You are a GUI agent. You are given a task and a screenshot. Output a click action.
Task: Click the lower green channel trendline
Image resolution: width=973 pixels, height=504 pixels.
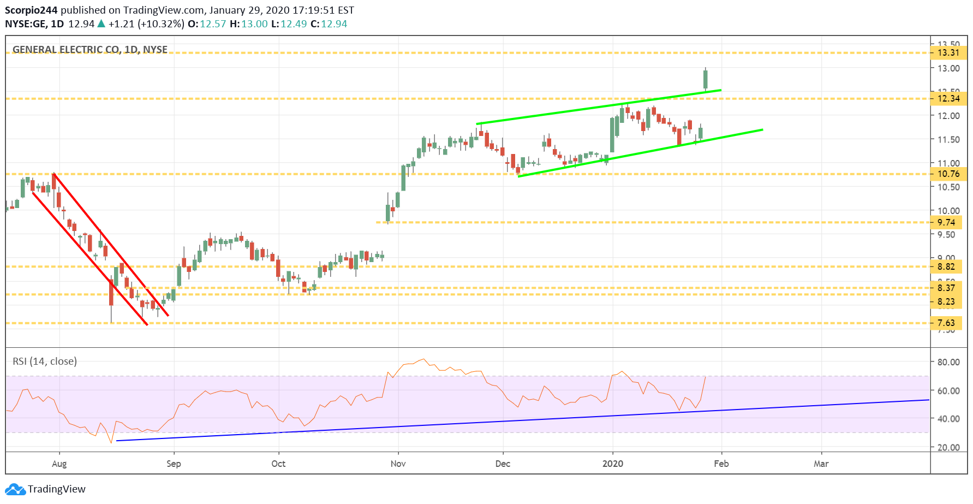click(x=640, y=153)
